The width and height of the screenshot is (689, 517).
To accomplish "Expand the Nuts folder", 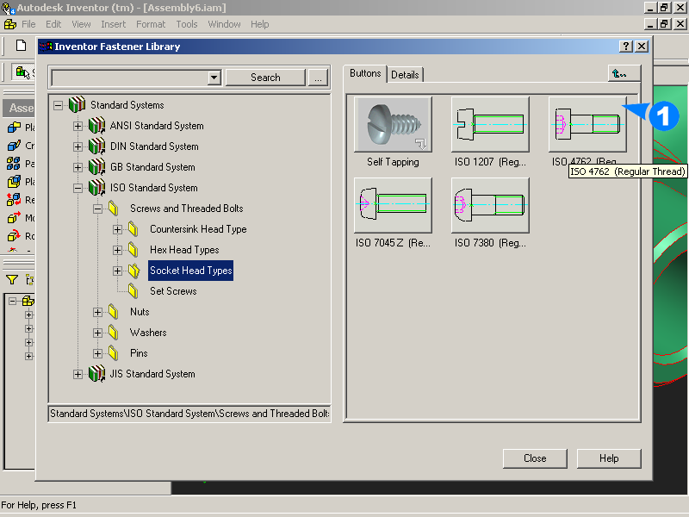I will tap(97, 312).
